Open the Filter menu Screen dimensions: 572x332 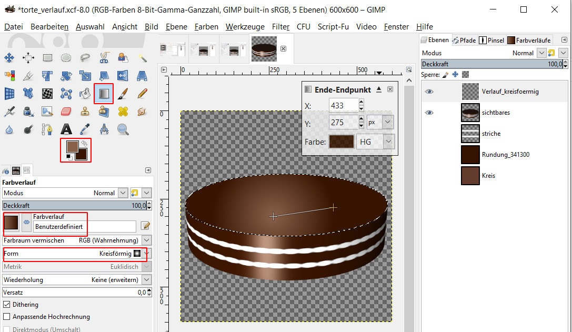click(x=280, y=27)
